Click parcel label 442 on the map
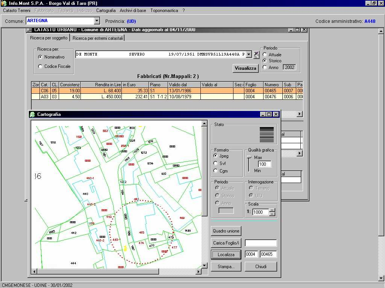 (74, 233)
